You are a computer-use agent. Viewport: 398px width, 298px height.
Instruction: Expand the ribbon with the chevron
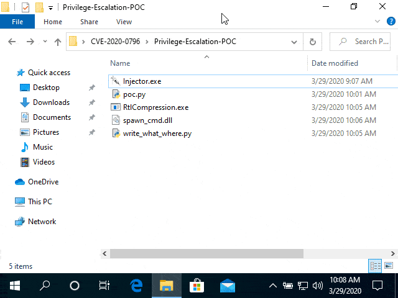pos(377,21)
